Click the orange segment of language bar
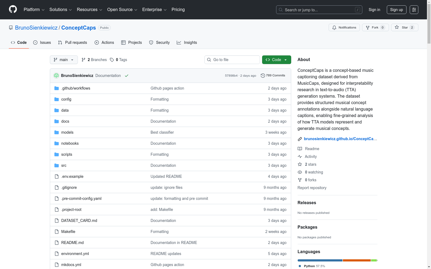Screen dimensions: 431x269 [357, 260]
